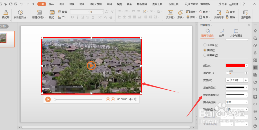Open Document Assistant (文档助手)

[x=219, y=14]
